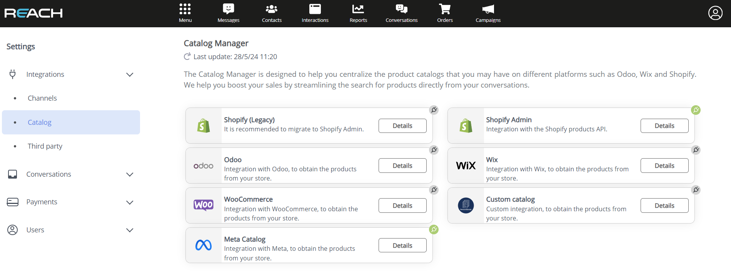Toggle the Shopify Admin connection plug badge
Viewport: 731px width, 275px height.
(696, 110)
